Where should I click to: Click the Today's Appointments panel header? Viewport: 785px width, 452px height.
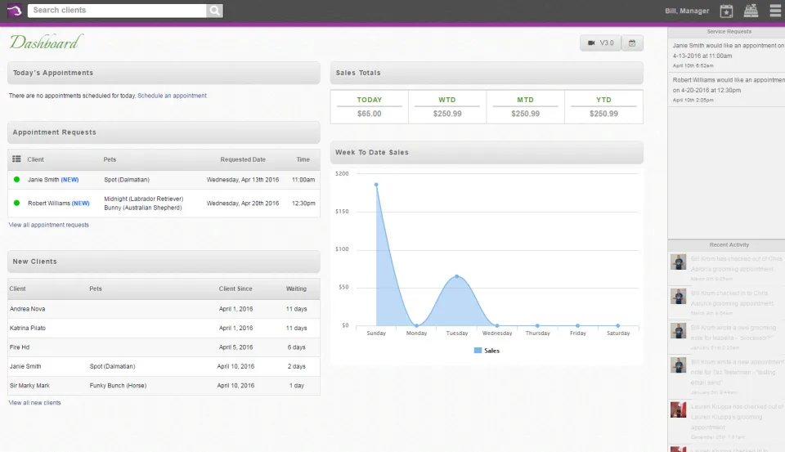[164, 73]
